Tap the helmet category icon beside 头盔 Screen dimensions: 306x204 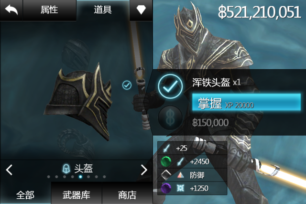click(66, 168)
